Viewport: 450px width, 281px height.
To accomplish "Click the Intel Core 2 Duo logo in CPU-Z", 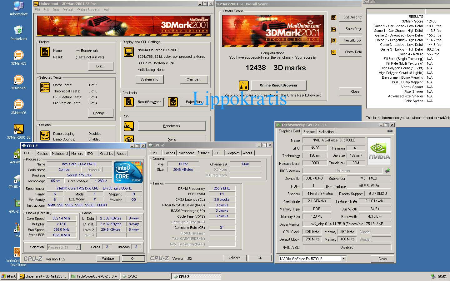I will 128,172.
